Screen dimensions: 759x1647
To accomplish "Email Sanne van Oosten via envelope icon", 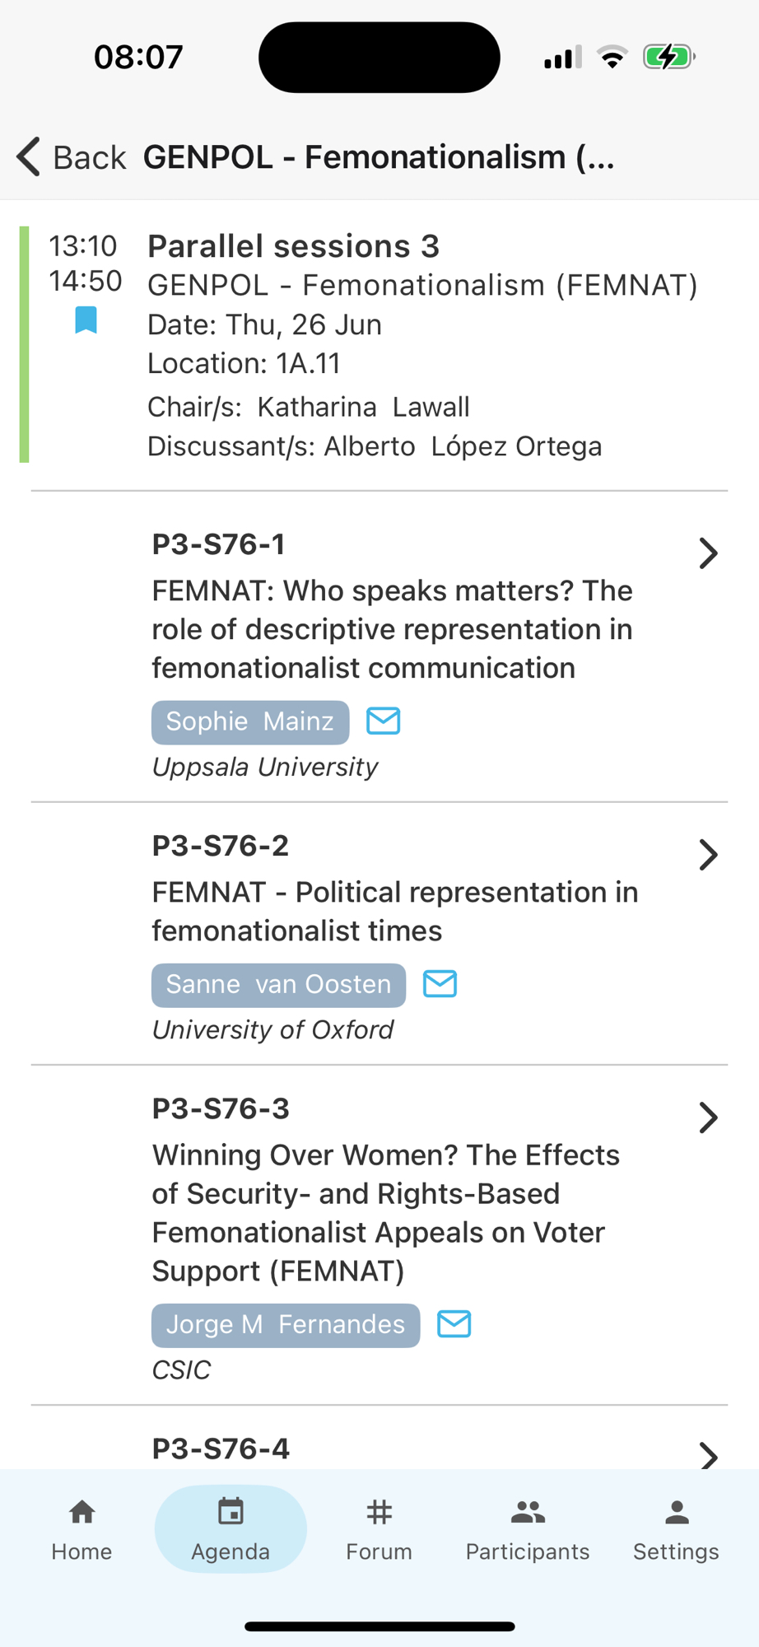I will 440,983.
